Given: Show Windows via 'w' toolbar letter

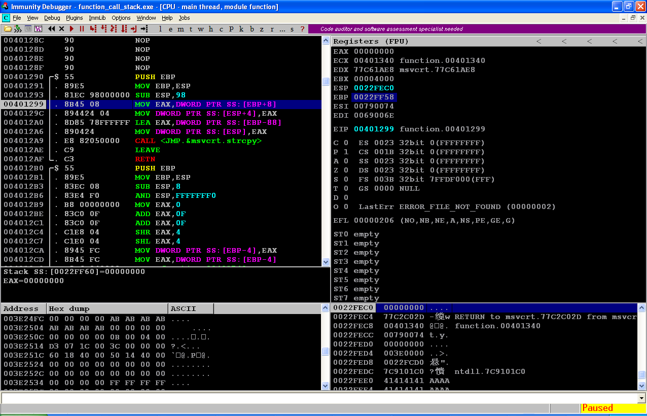Looking at the screenshot, I should 201,29.
